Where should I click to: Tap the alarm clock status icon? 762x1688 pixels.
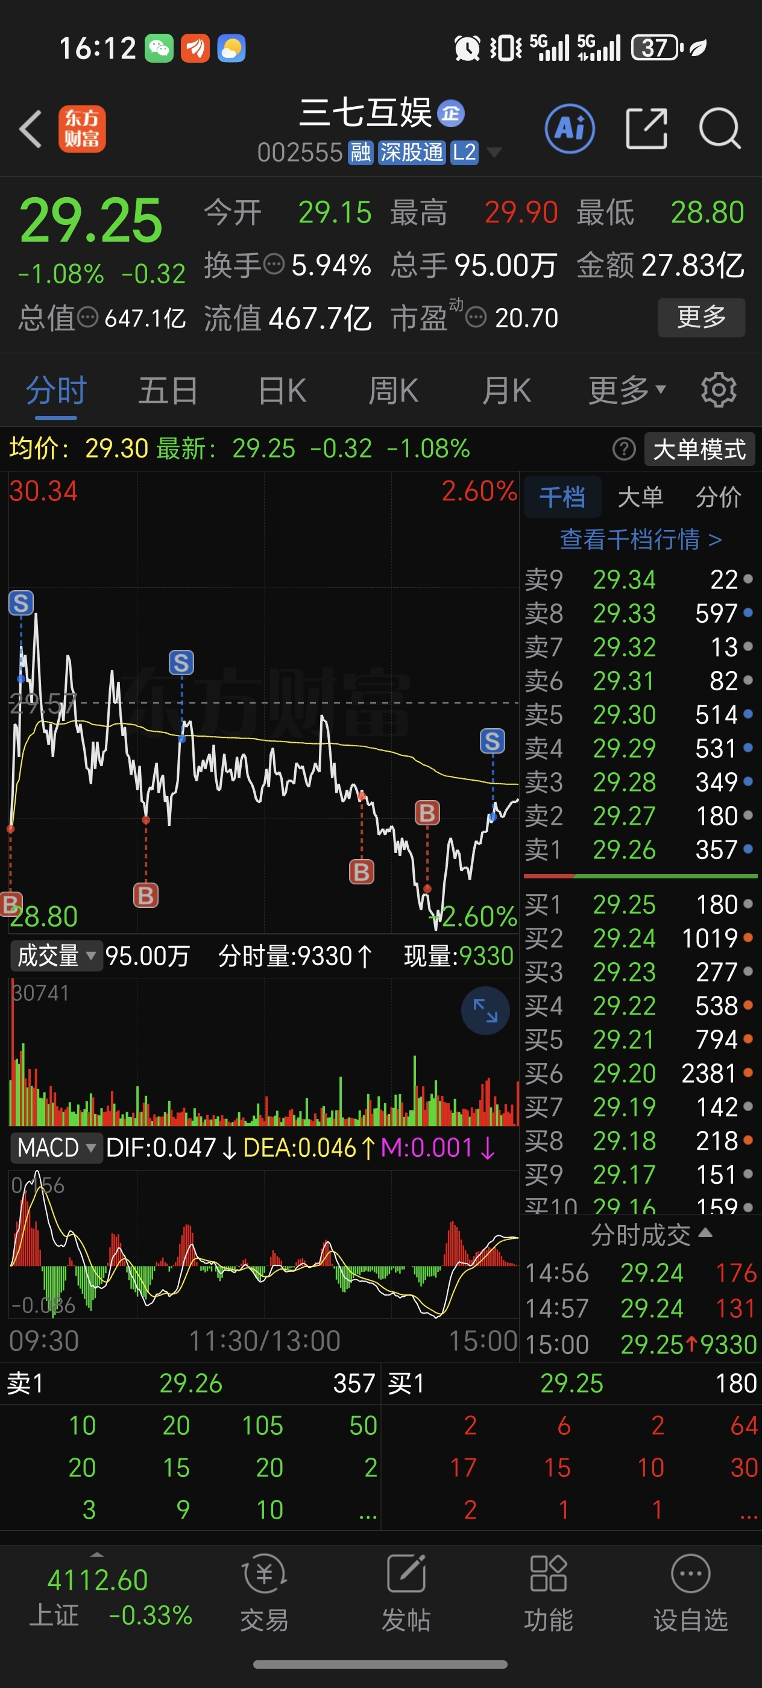tap(467, 48)
